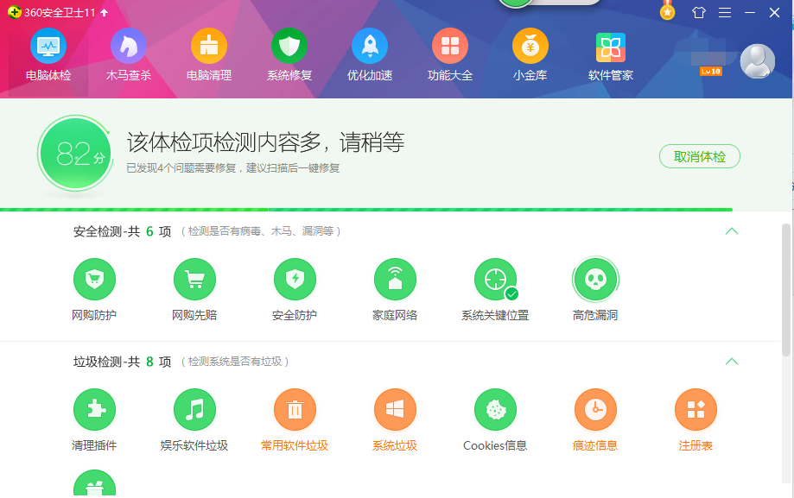Select 注册表 registry grid icon

coord(696,409)
